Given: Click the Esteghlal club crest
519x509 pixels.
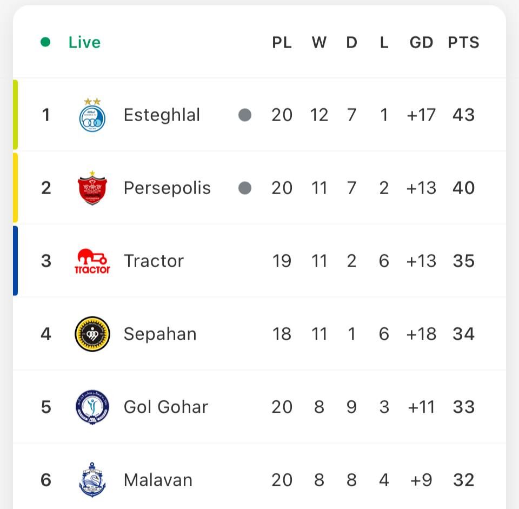Looking at the screenshot, I should [92, 116].
